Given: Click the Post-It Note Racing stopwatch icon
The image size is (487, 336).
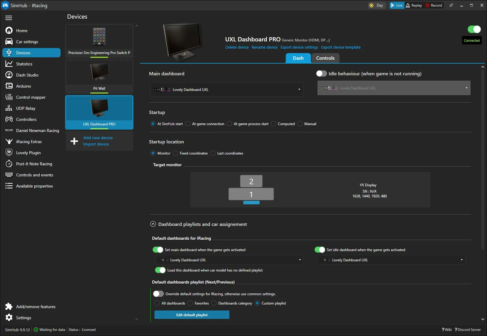Looking at the screenshot, I should [x=9, y=164].
